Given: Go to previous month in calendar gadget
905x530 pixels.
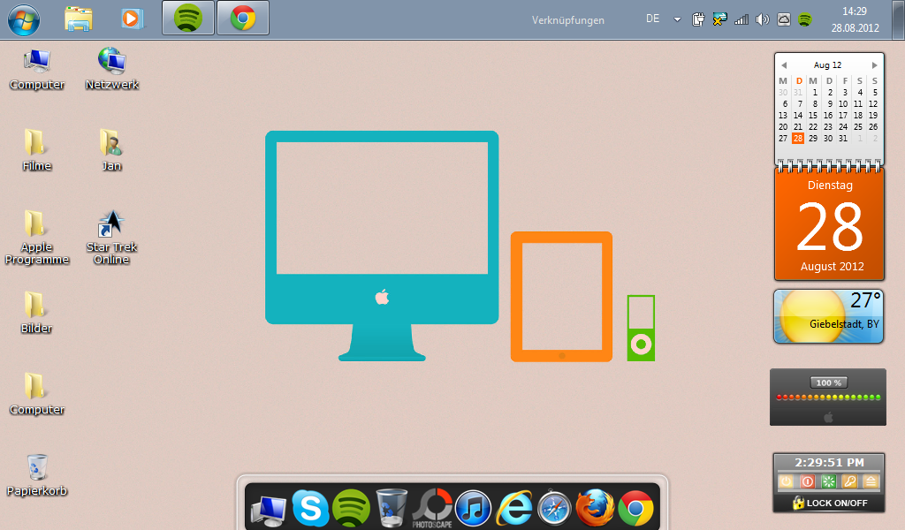Looking at the screenshot, I should (784, 65).
